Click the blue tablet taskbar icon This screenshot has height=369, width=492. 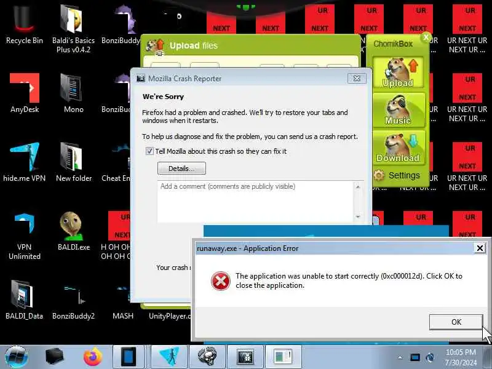129,357
